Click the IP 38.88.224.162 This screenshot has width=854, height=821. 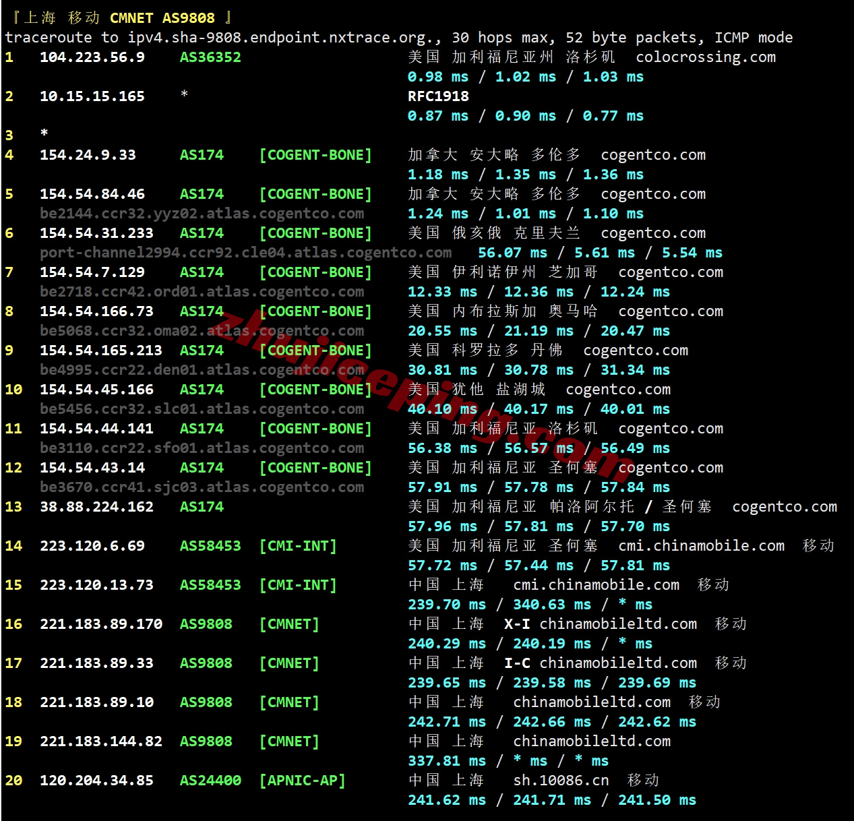coord(96,507)
